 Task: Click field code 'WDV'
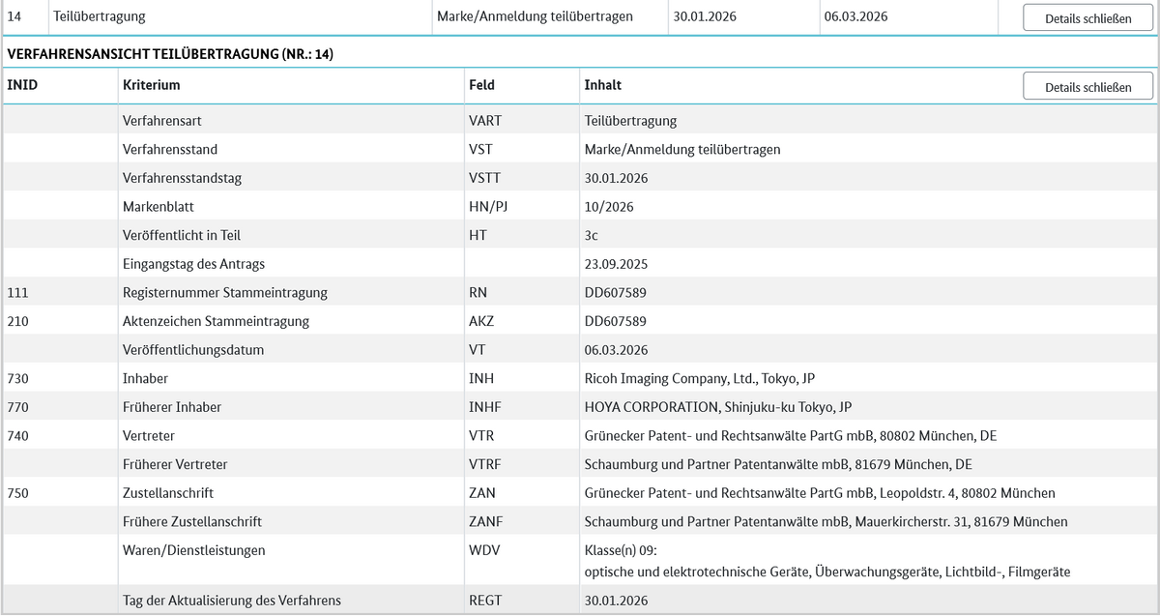pos(484,550)
